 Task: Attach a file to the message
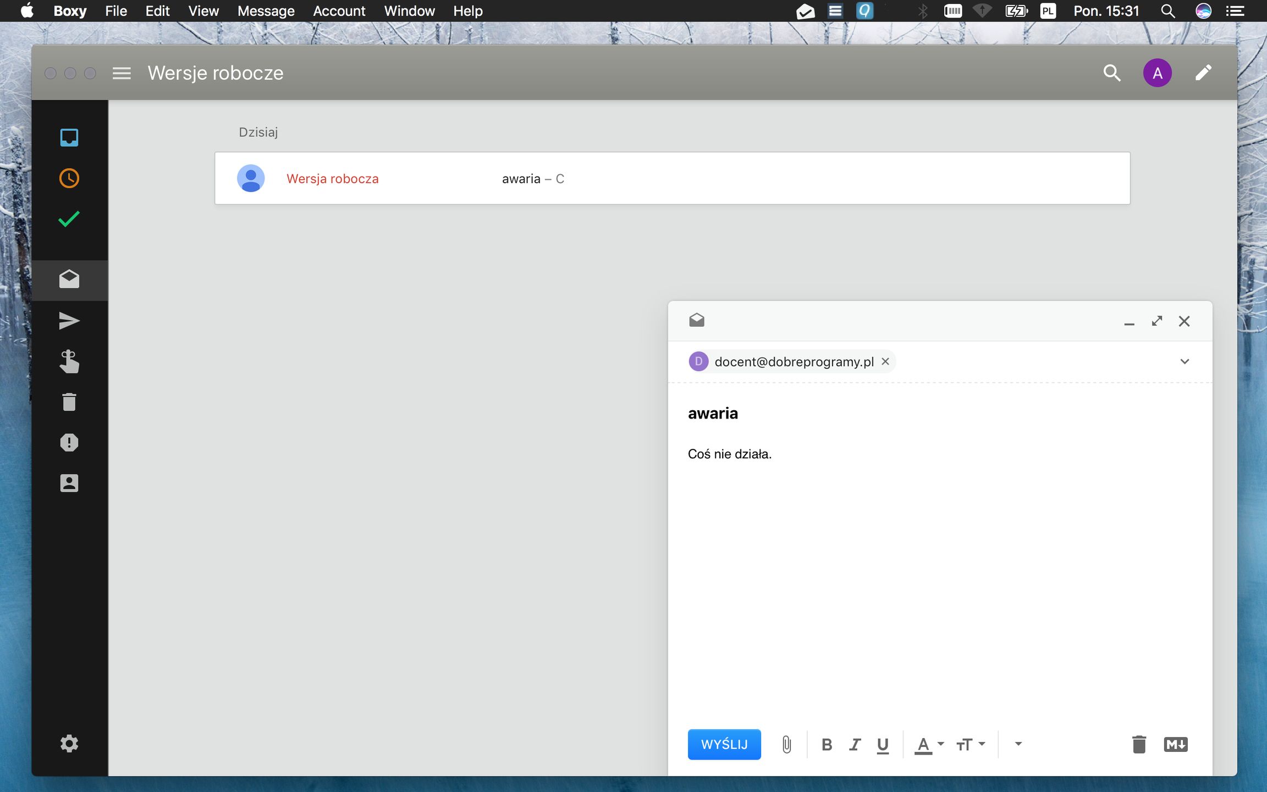786,744
